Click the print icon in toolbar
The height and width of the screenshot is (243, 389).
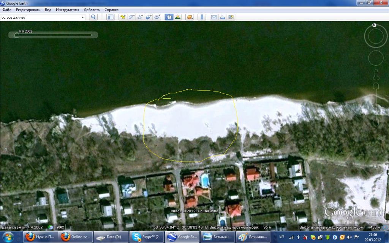point(223,17)
